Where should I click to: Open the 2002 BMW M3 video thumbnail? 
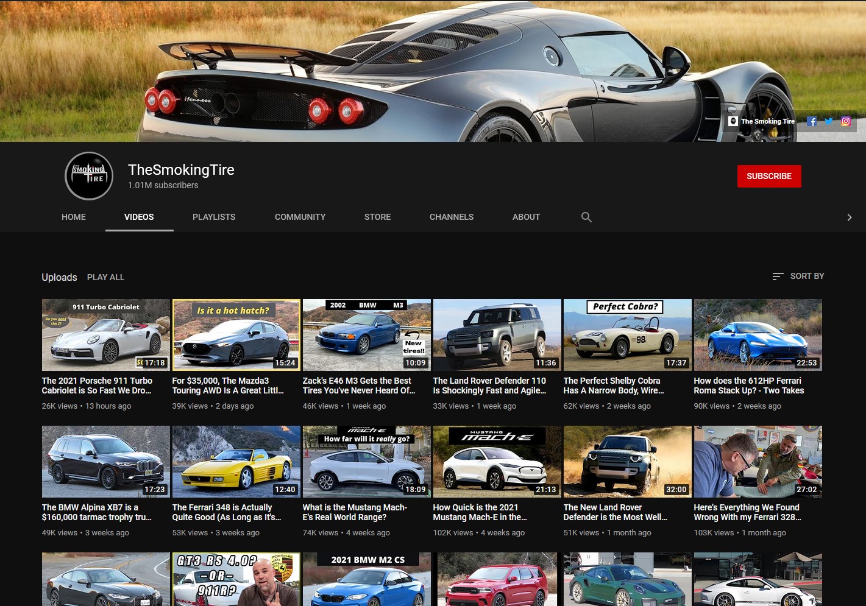pos(366,335)
